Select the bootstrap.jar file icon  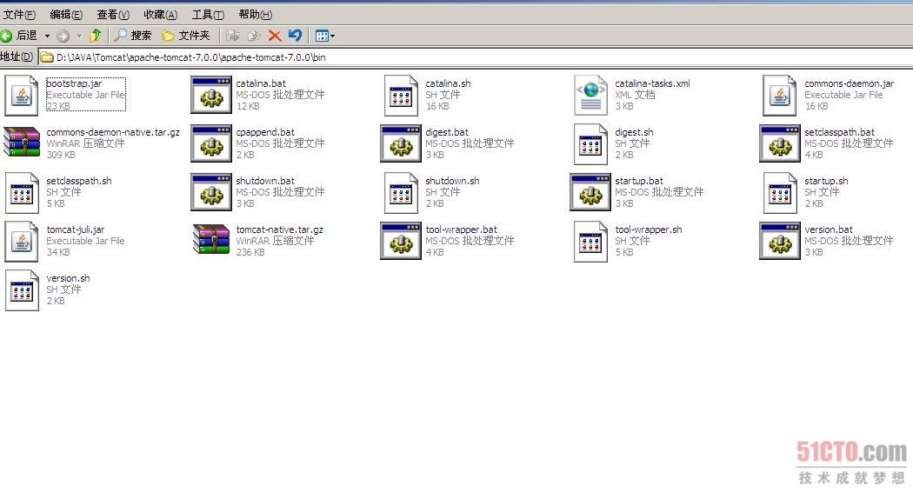tap(22, 95)
